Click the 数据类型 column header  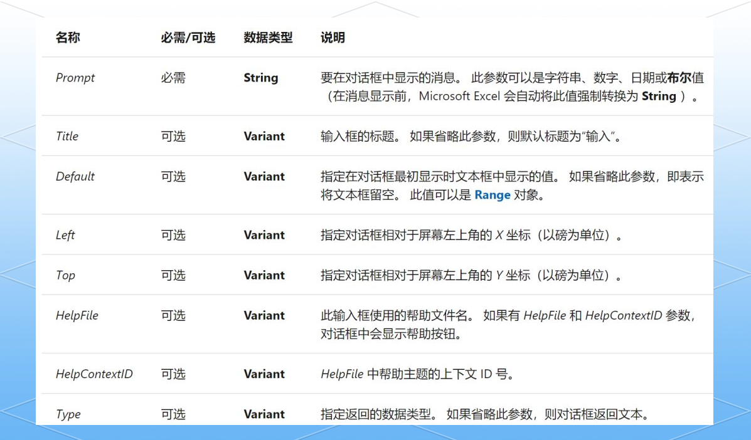click(268, 38)
